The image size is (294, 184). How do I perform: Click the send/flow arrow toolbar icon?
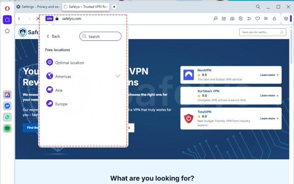click(x=249, y=19)
